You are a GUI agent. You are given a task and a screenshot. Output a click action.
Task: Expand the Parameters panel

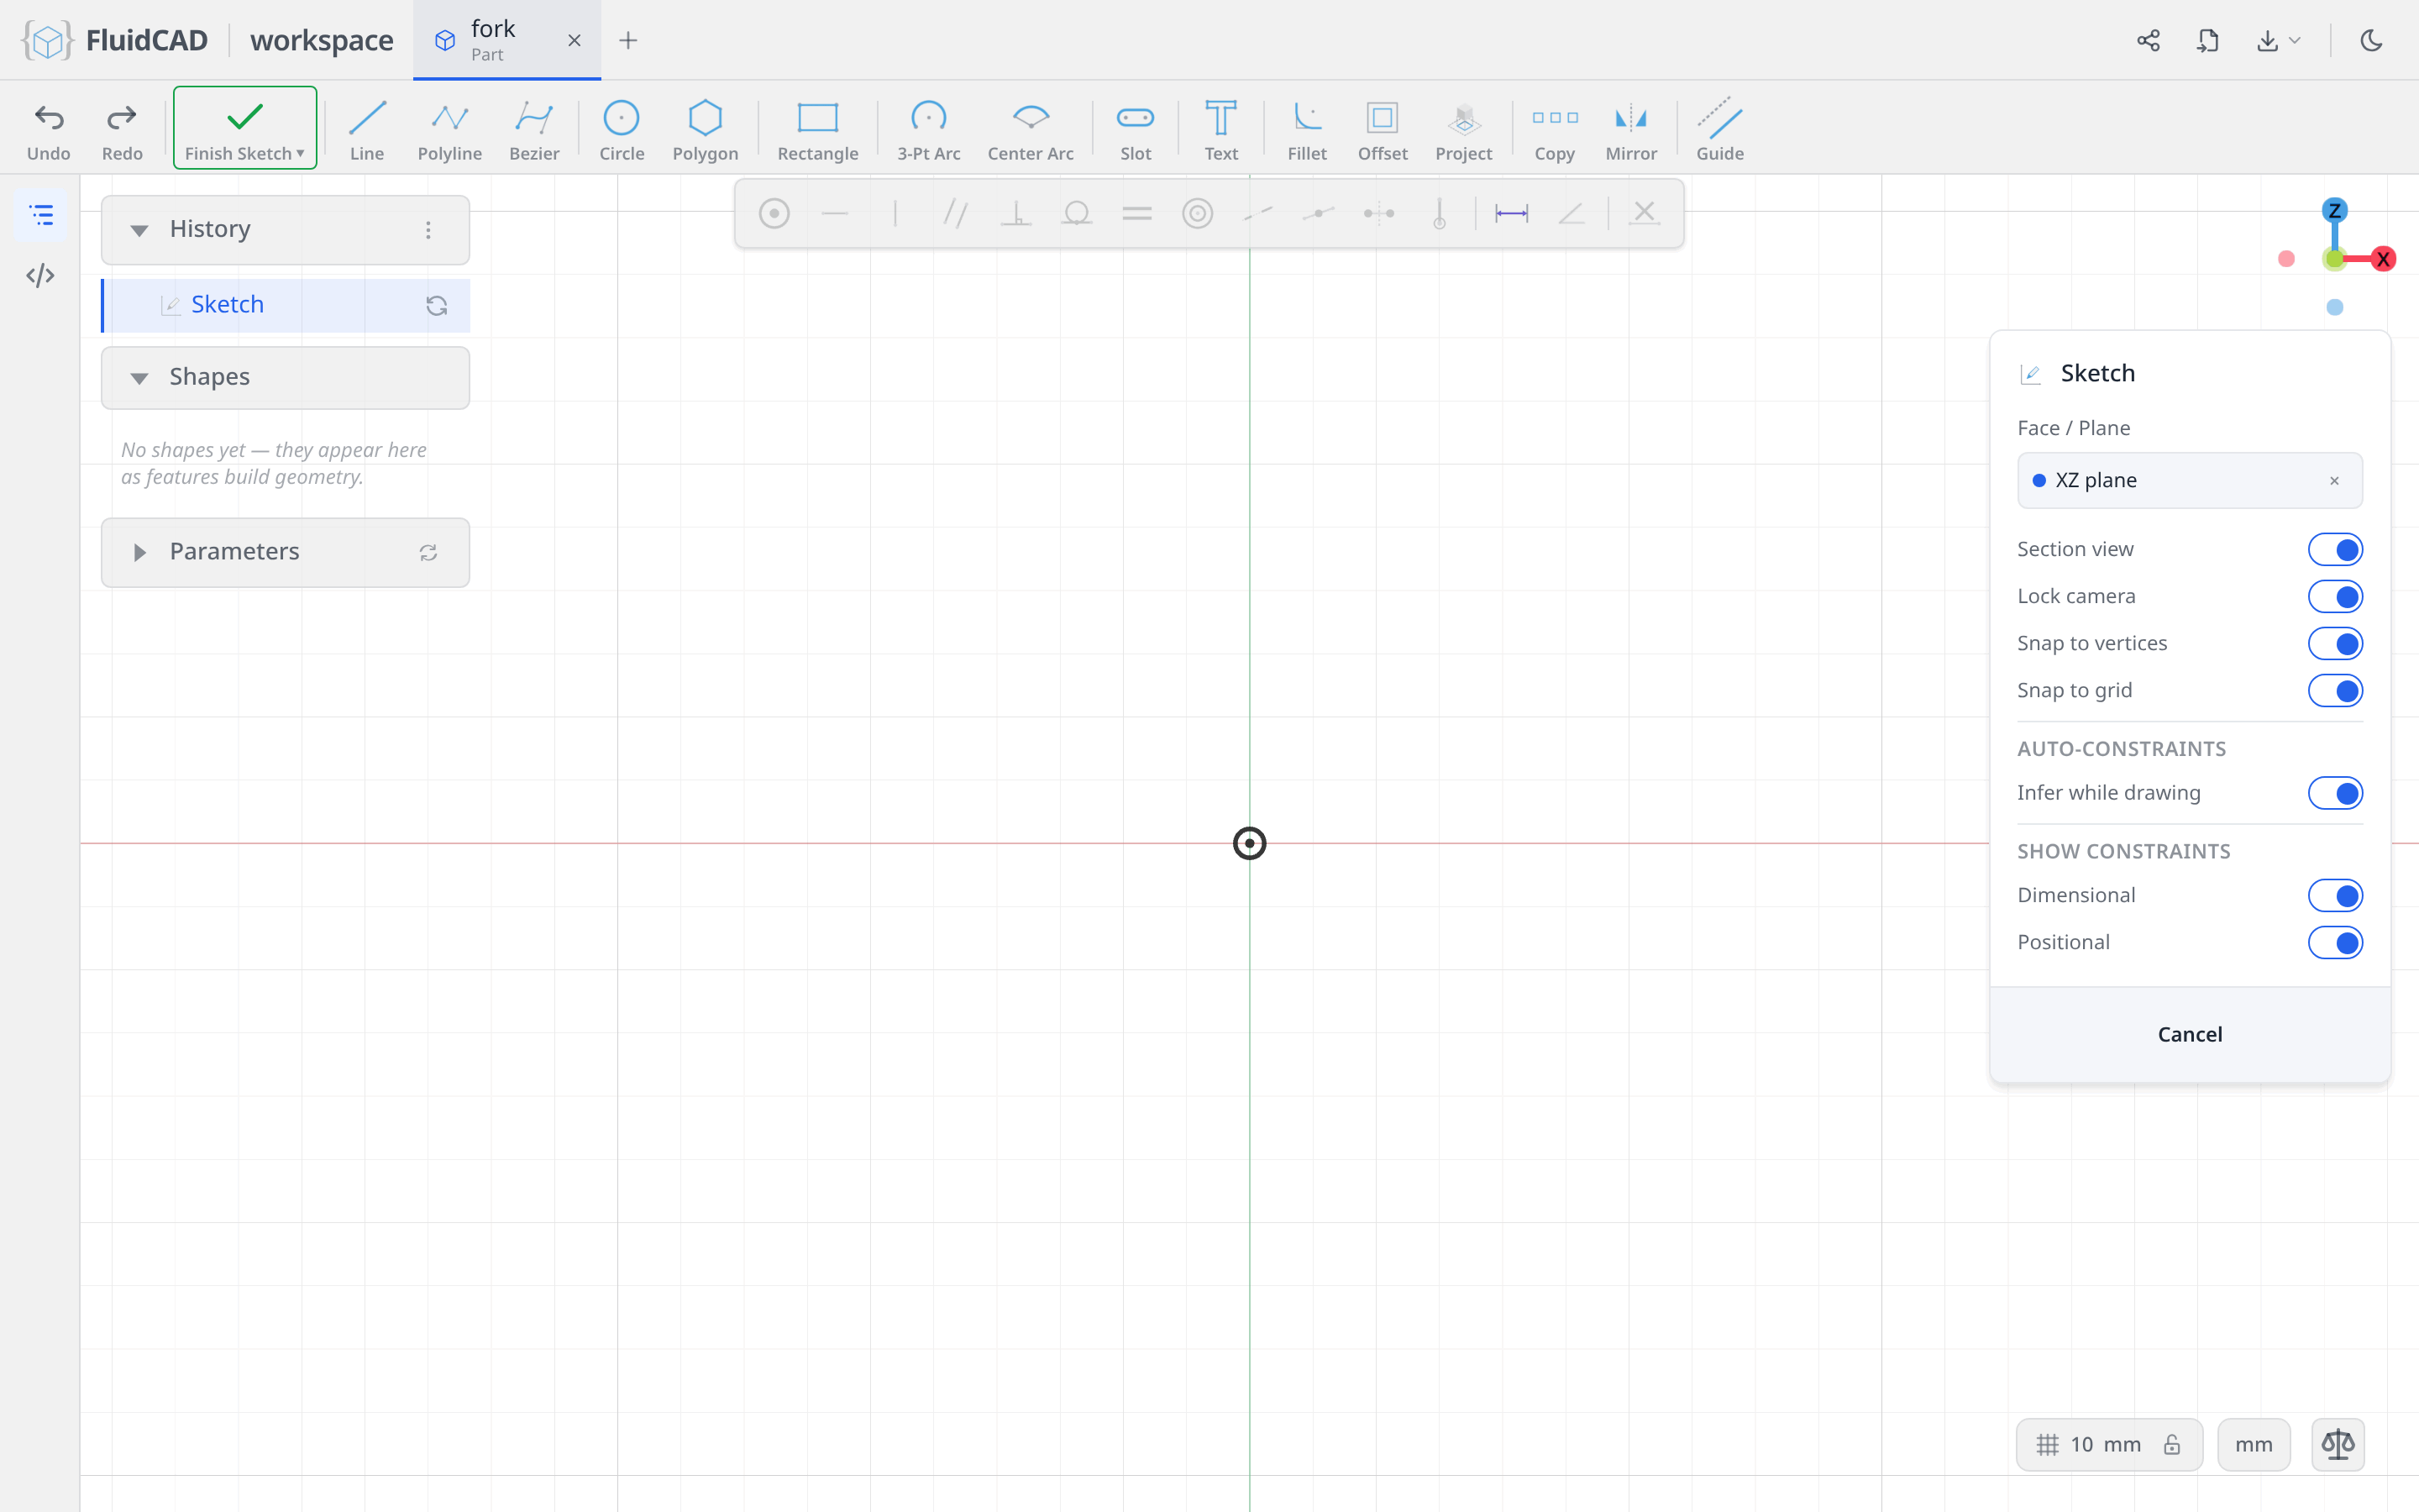(140, 552)
